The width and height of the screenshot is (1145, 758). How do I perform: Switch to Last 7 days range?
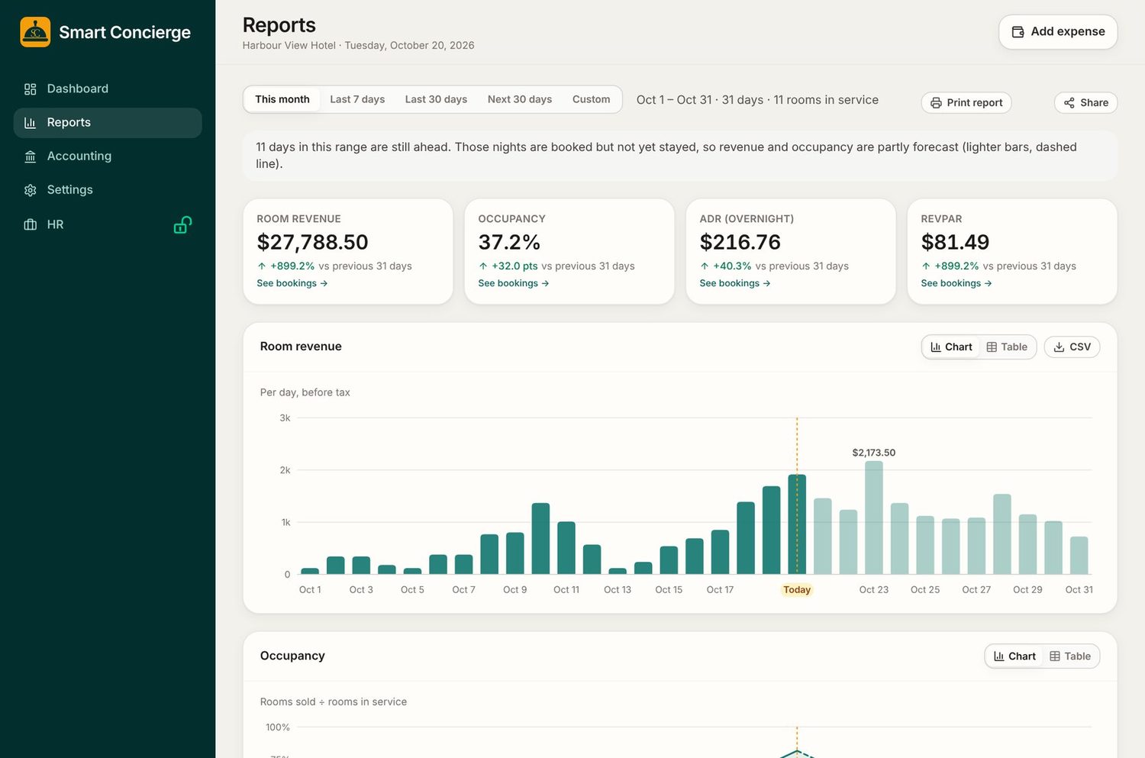tap(357, 99)
